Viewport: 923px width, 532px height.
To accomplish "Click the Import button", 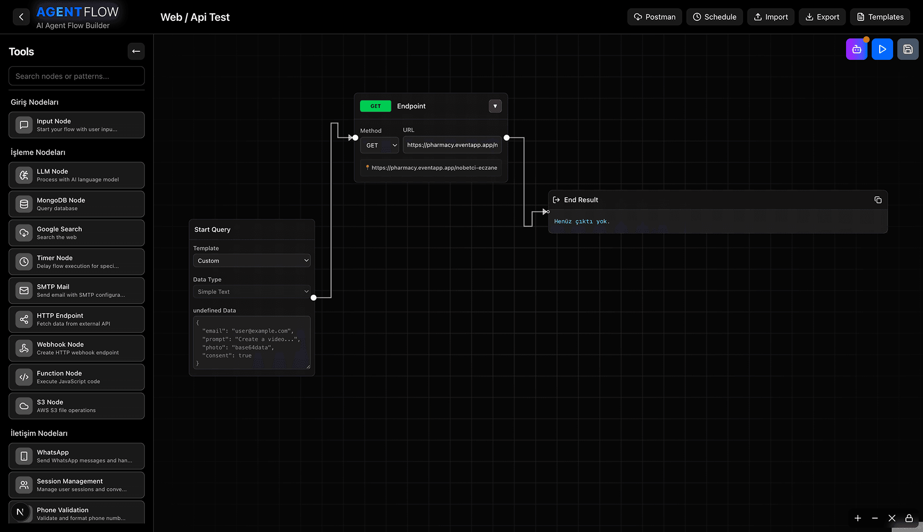I will coord(771,17).
